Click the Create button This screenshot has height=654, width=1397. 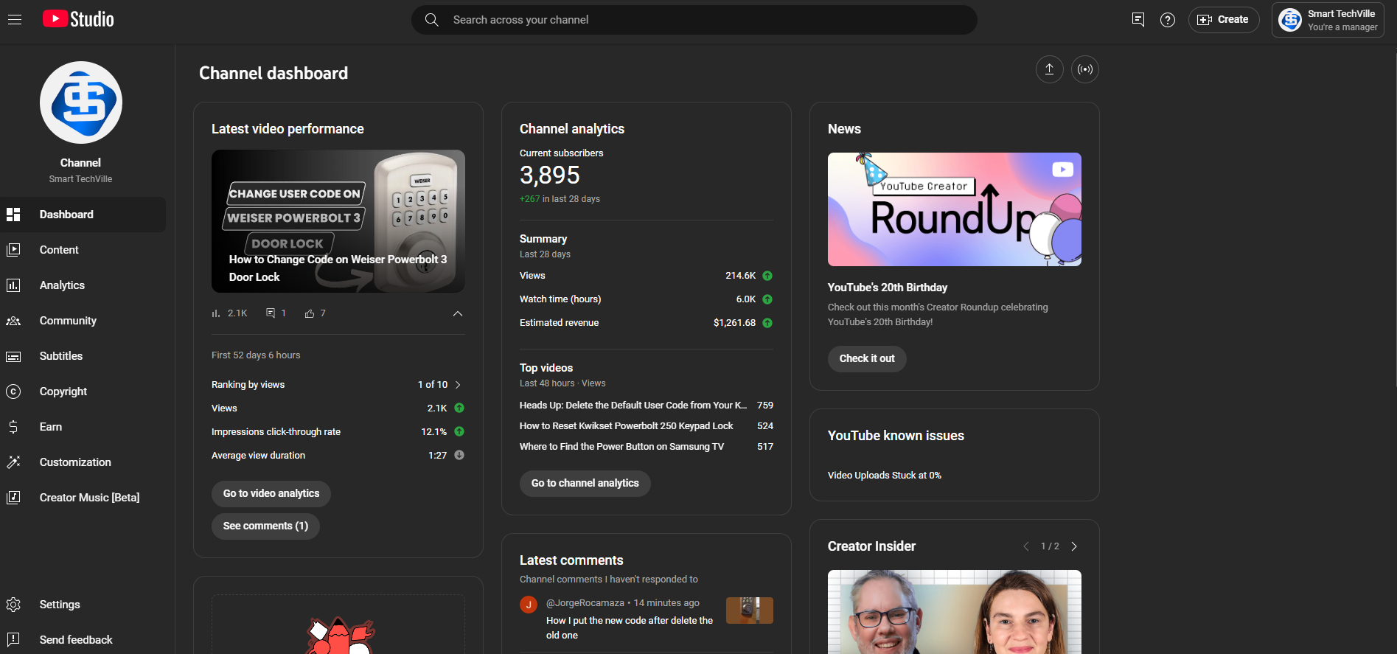pyautogui.click(x=1224, y=20)
